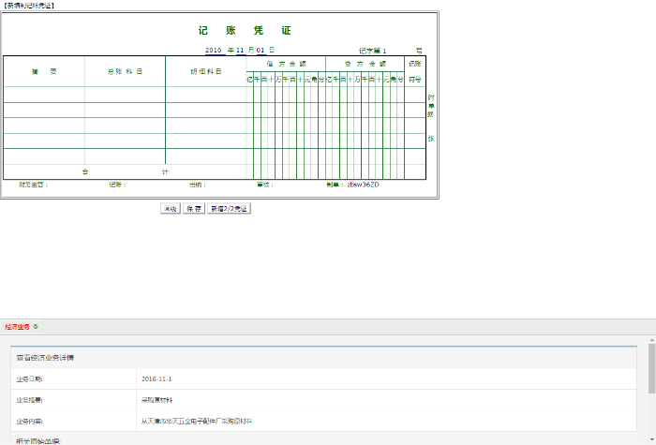Viewport: 656px width, 445px height.
Task: Edit the voucher month field 11
Action: tap(241, 51)
